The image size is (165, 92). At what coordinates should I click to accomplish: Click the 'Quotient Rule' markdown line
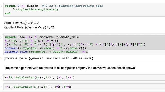[29, 27]
